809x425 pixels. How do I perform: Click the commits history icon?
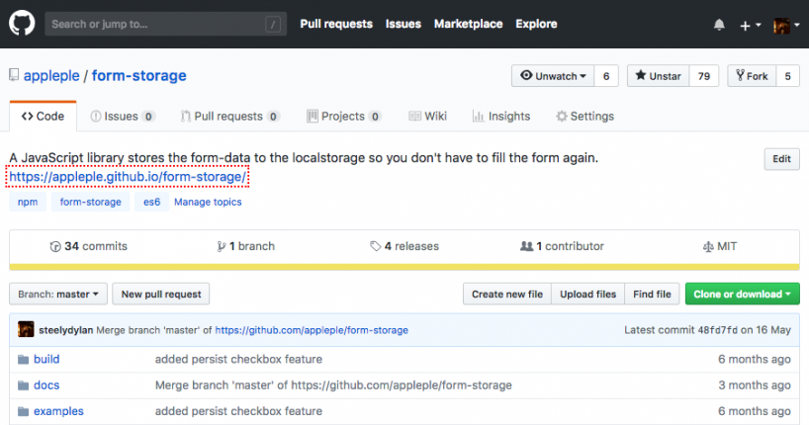click(x=55, y=246)
